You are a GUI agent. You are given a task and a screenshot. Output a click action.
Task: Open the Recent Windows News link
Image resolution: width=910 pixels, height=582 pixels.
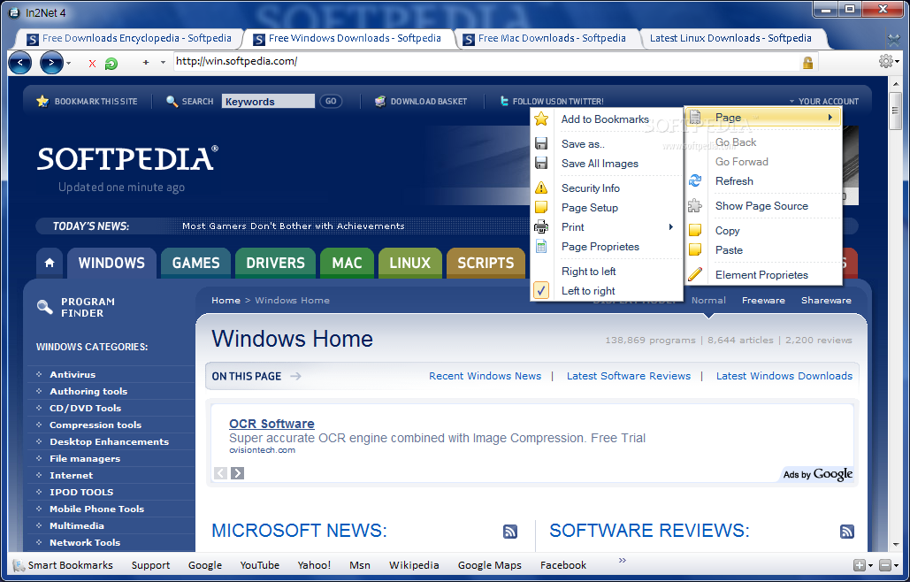click(x=486, y=376)
